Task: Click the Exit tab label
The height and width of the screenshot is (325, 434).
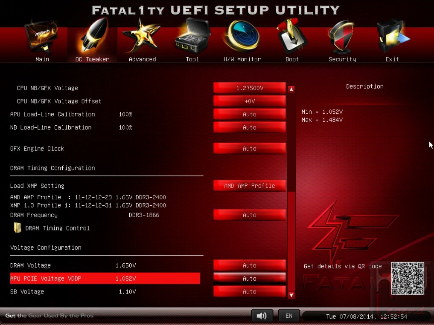Action: click(392, 59)
